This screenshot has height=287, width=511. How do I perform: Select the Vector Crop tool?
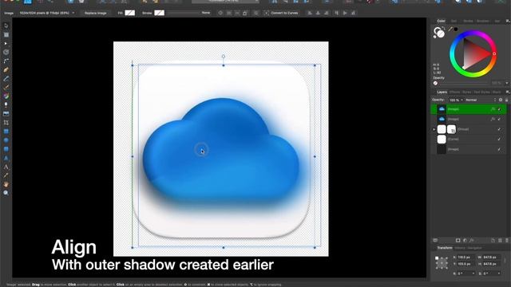pyautogui.click(x=6, y=123)
